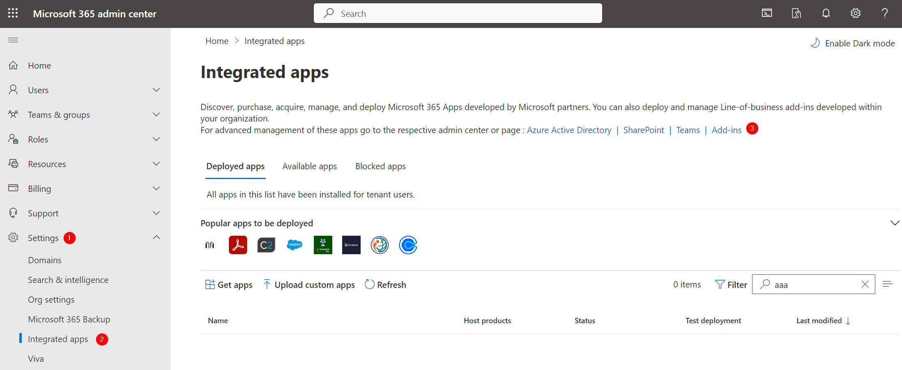Switch to the Available apps tab
This screenshot has width=902, height=370.
(309, 166)
